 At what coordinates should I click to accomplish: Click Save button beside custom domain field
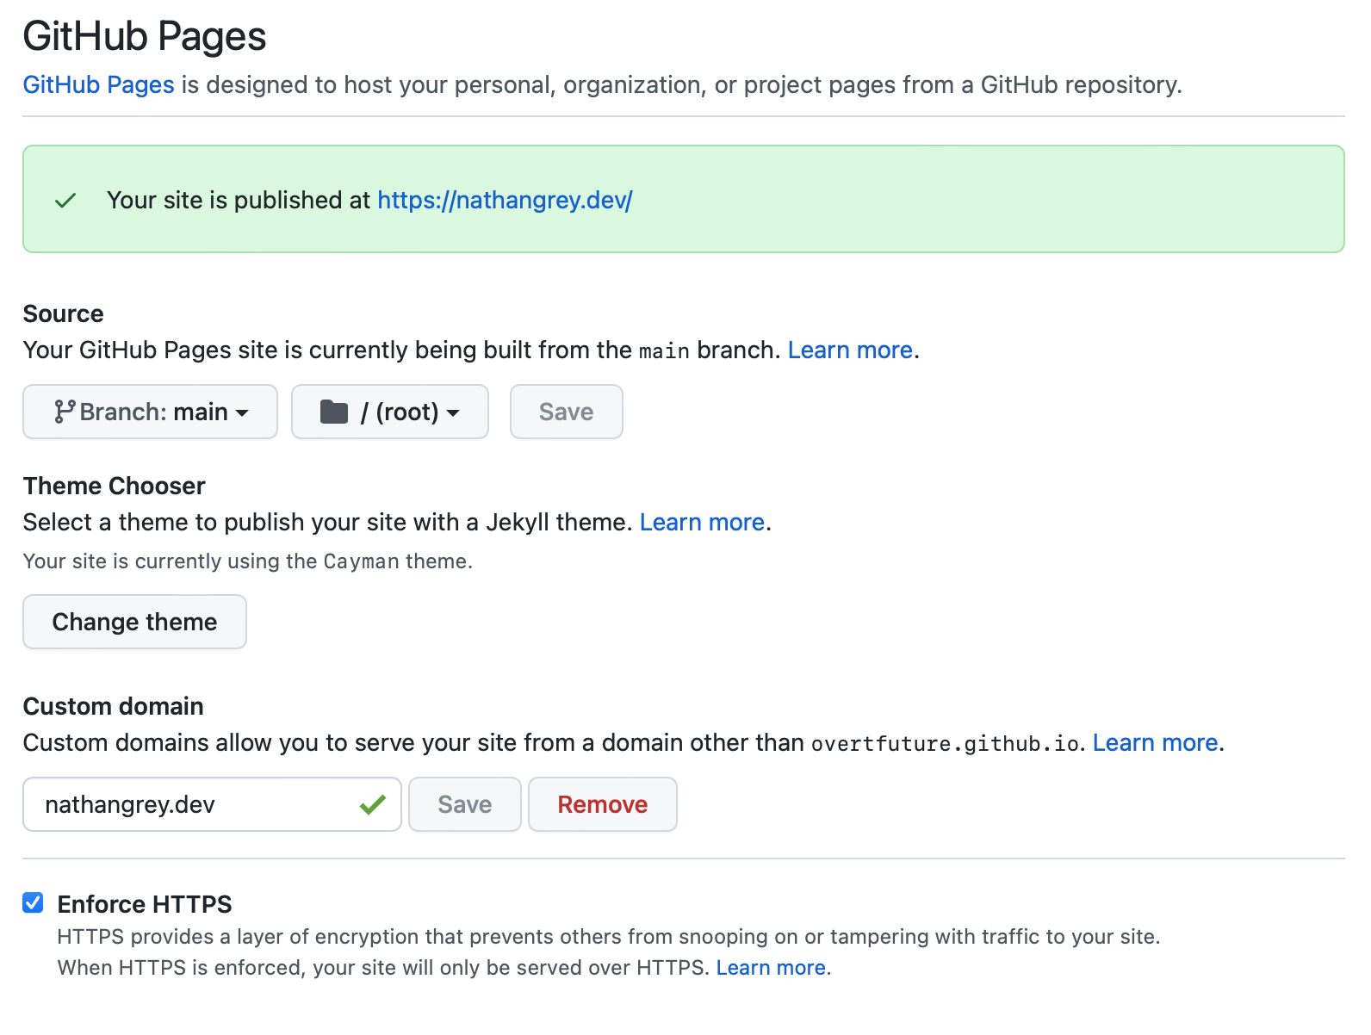coord(465,804)
